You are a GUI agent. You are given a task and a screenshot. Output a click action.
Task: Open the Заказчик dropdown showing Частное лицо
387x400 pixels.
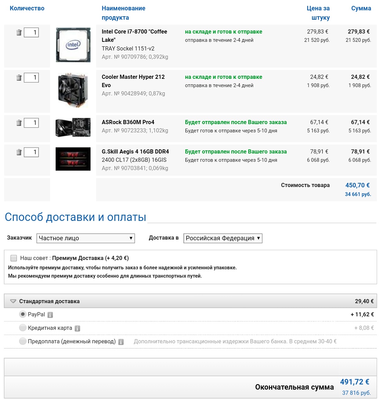[86, 238]
